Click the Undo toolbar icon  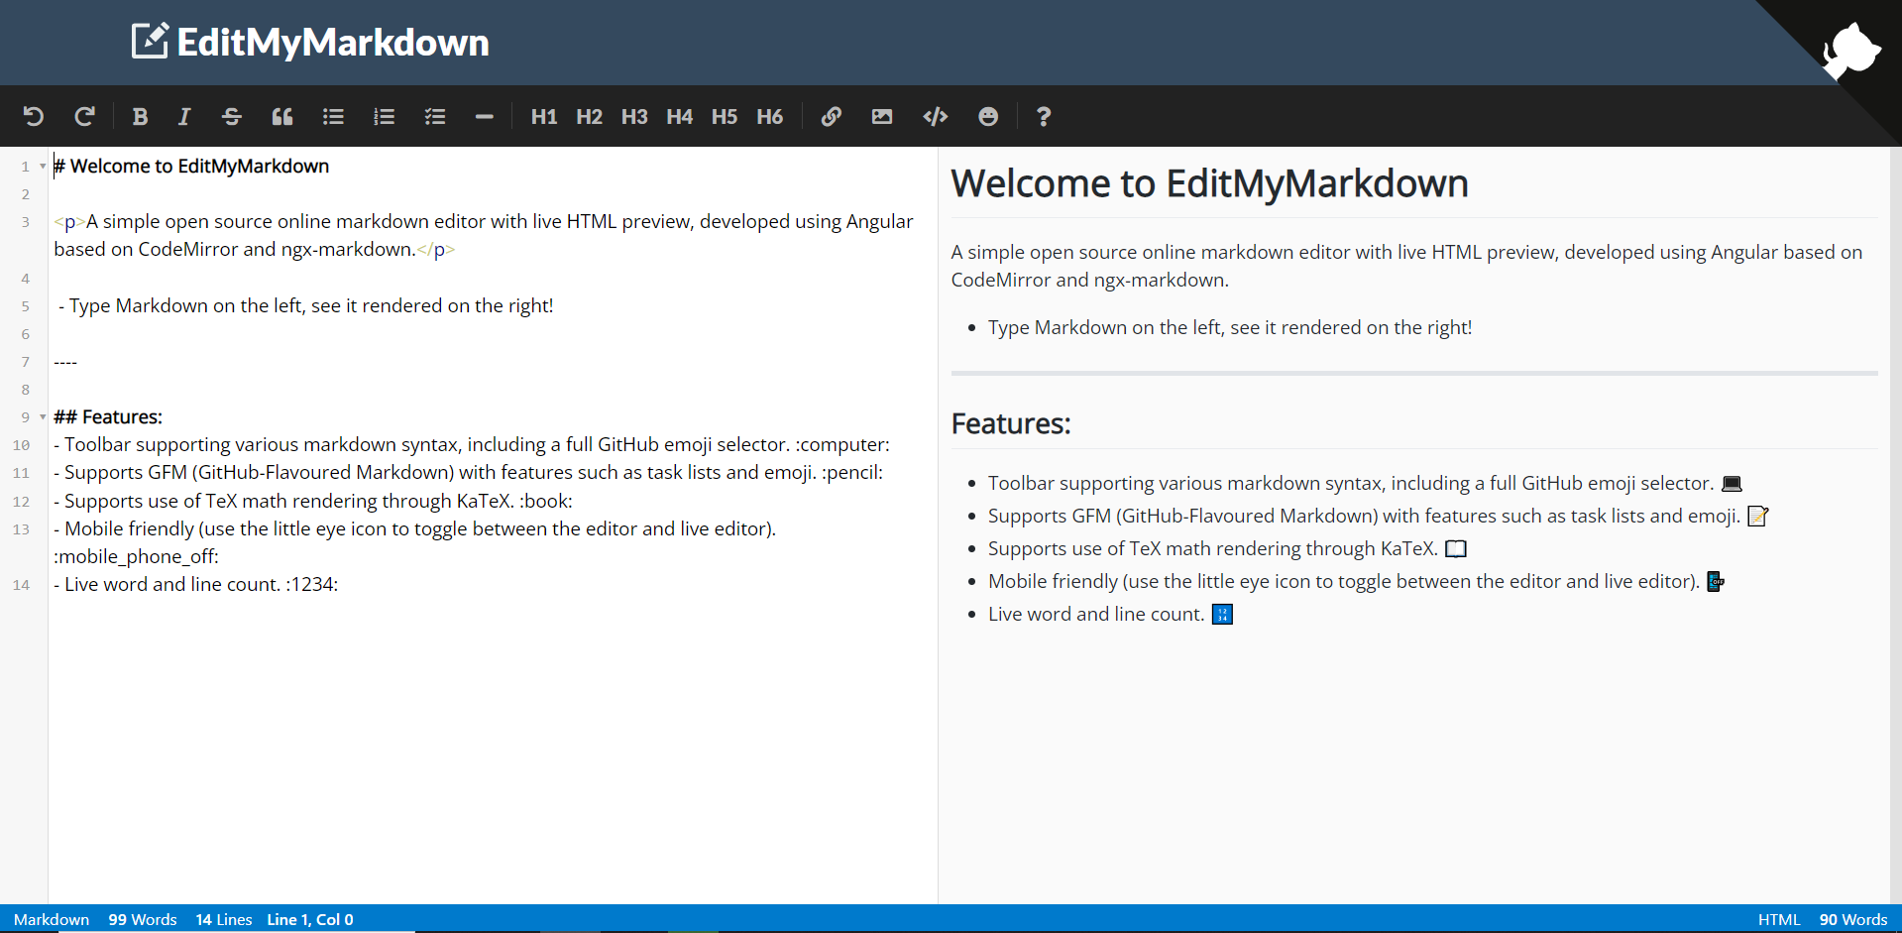pyautogui.click(x=34, y=117)
